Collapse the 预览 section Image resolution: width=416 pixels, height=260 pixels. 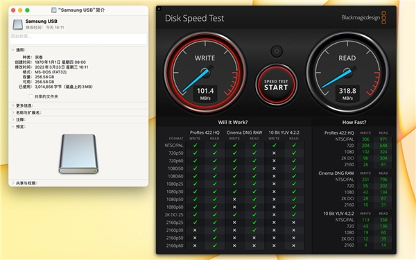click(12, 127)
